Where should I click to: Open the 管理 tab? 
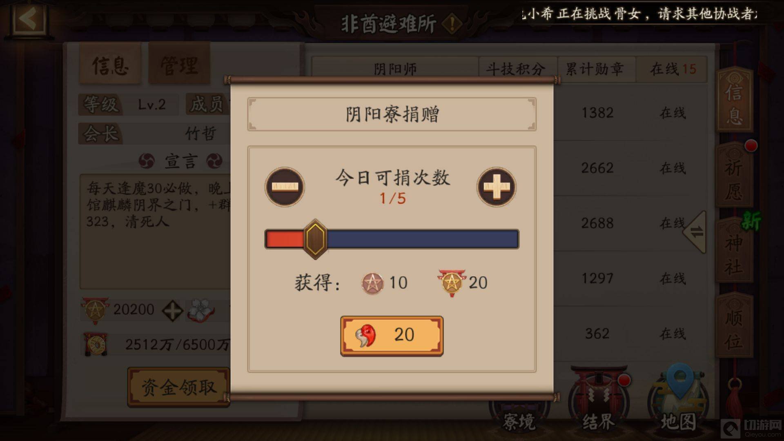click(179, 65)
